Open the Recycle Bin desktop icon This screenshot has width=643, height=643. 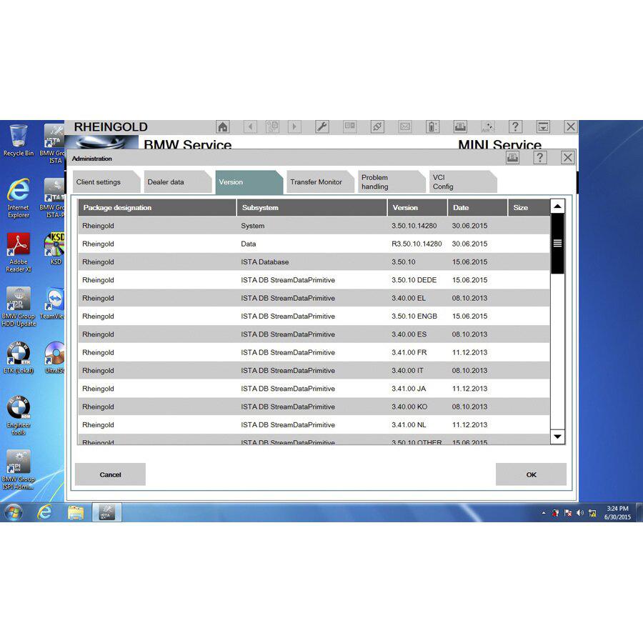click(19, 141)
